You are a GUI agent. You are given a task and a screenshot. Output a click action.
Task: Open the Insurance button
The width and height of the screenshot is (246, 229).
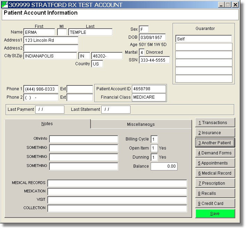[x=215, y=133]
